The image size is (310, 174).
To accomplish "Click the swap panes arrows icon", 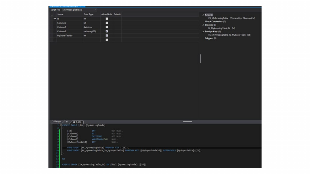I will coord(67,121).
